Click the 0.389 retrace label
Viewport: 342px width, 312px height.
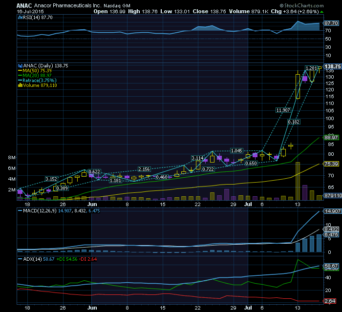coord(62,188)
